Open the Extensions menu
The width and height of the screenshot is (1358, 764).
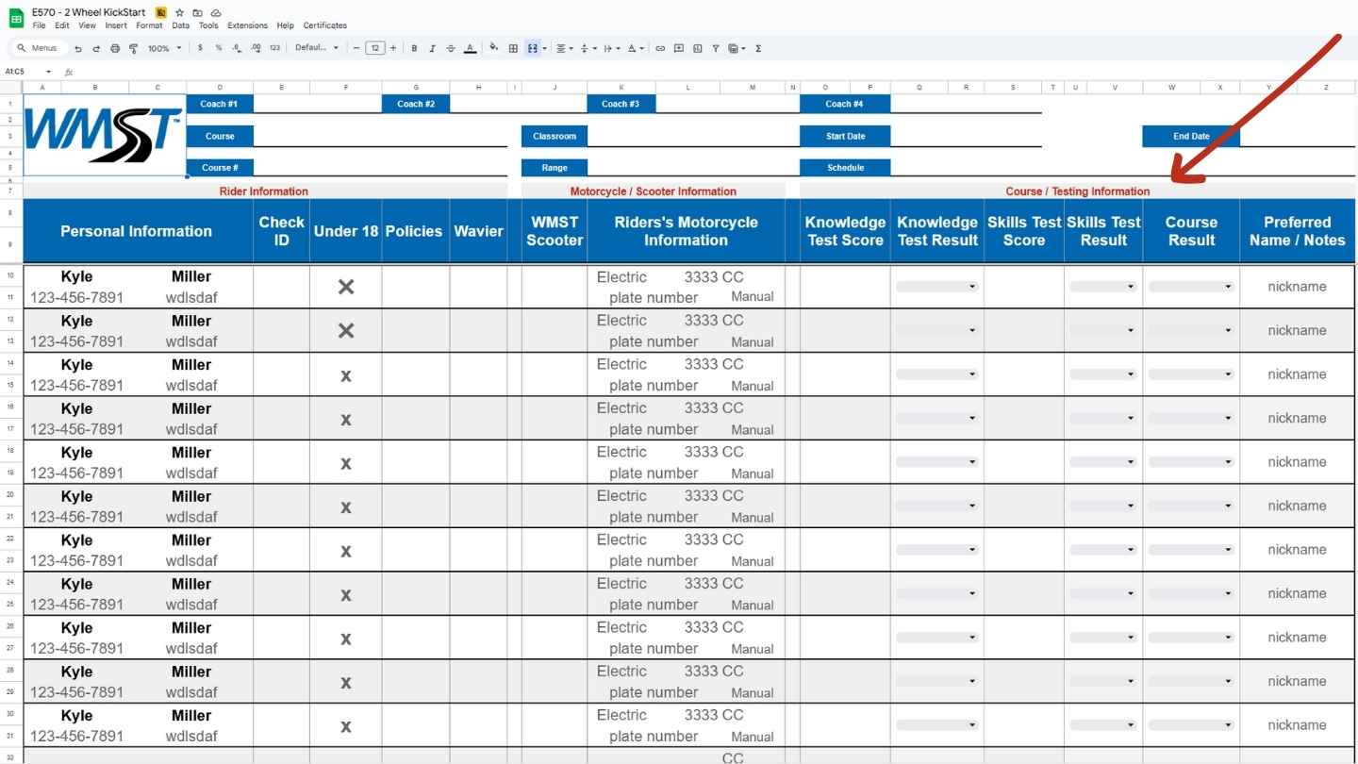click(247, 25)
